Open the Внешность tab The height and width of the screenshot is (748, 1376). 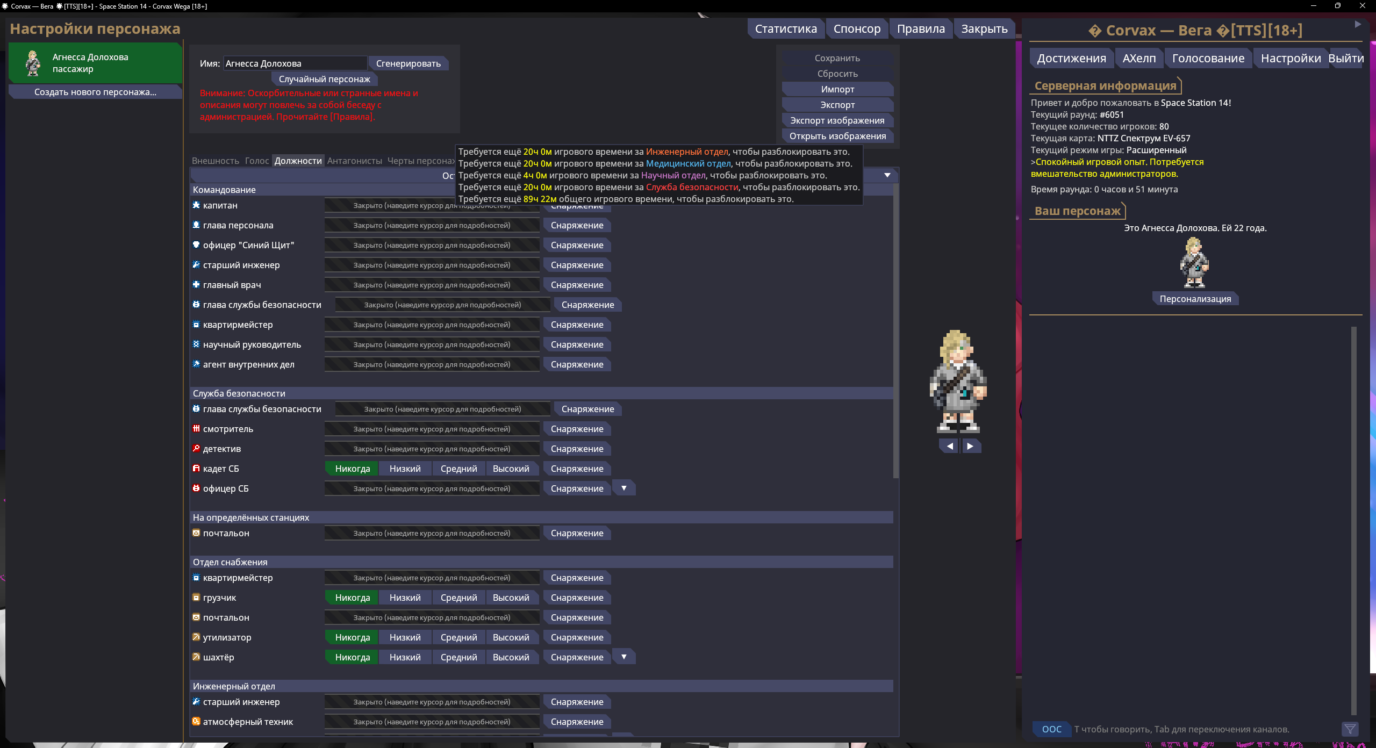pyautogui.click(x=215, y=161)
